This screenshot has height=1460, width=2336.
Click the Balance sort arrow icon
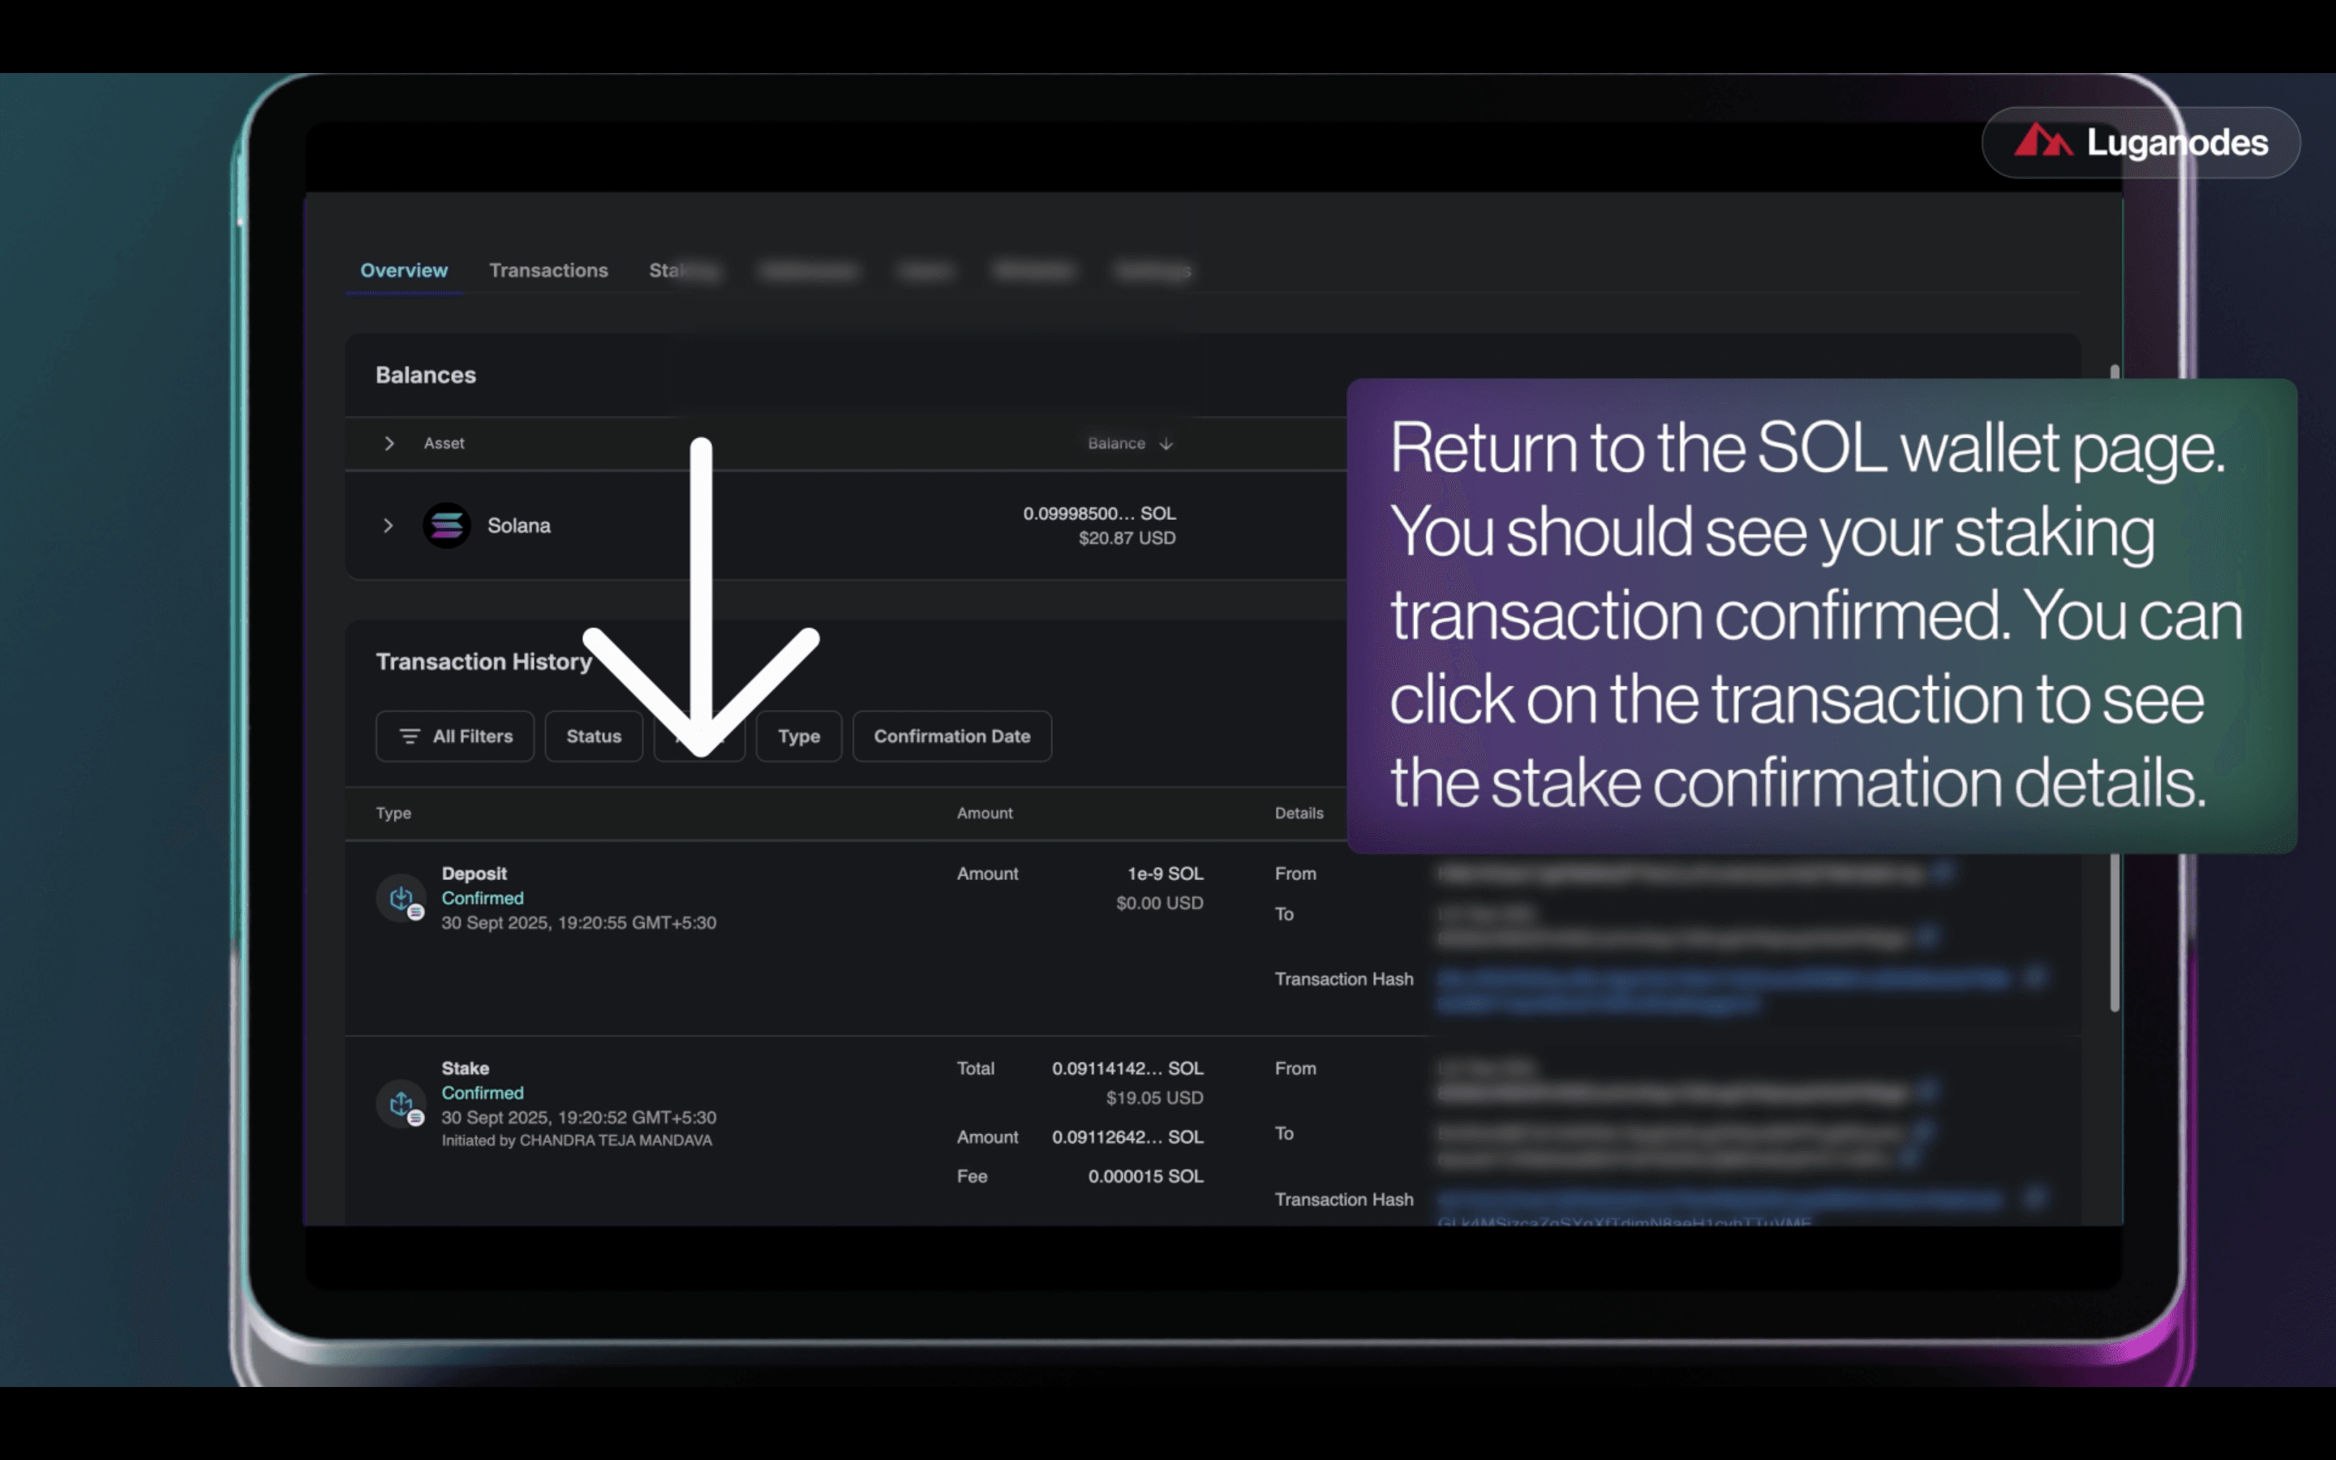pos(1166,443)
